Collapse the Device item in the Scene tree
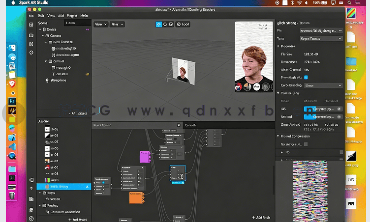Viewport: 370px width, 222px height. [41, 29]
